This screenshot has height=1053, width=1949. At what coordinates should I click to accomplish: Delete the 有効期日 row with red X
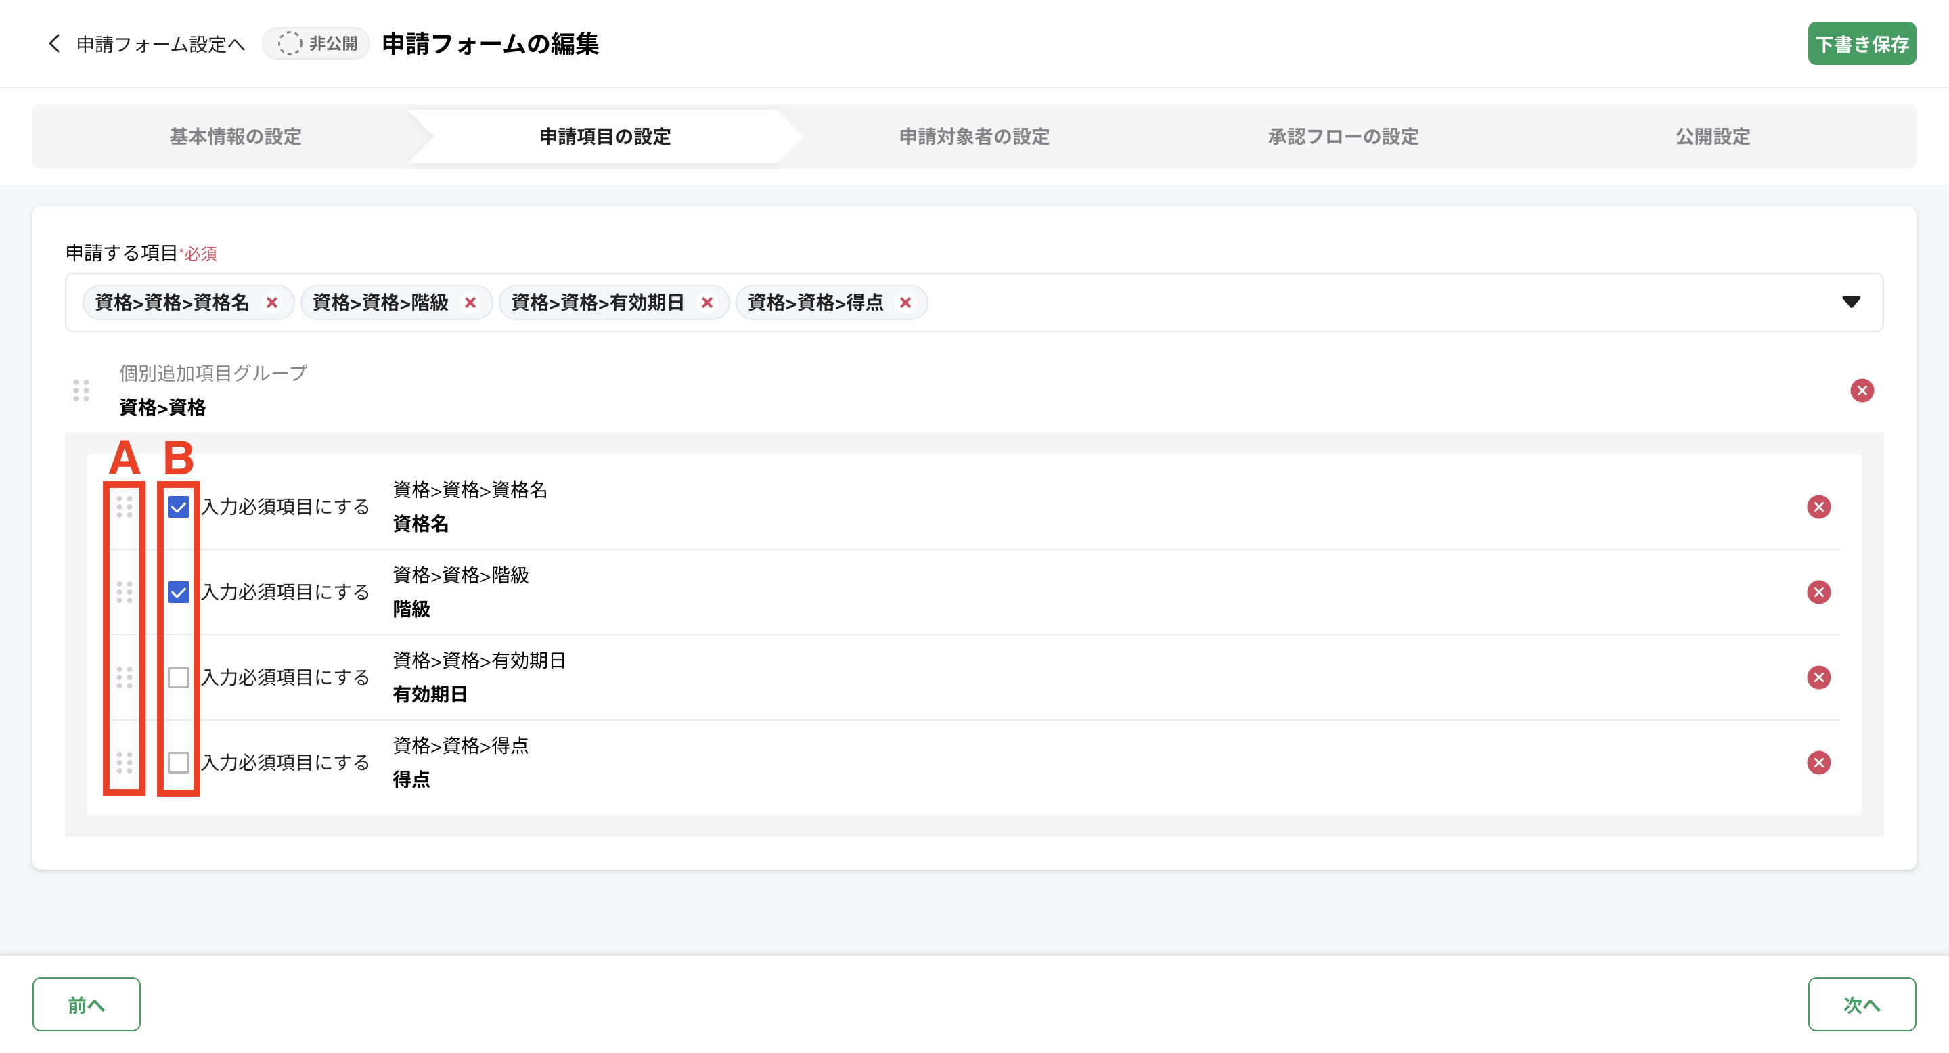1818,677
